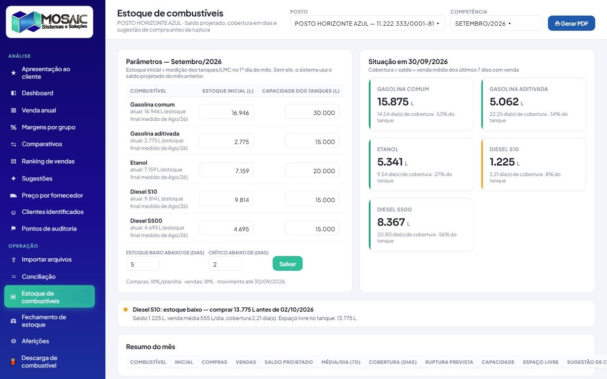Open Preço por fornecedor
607x379 pixels.
pyautogui.click(x=50, y=195)
